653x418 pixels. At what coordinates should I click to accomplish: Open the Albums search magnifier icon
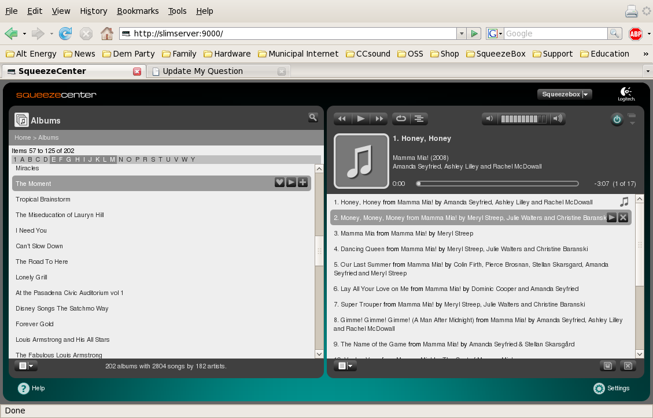[x=313, y=118]
